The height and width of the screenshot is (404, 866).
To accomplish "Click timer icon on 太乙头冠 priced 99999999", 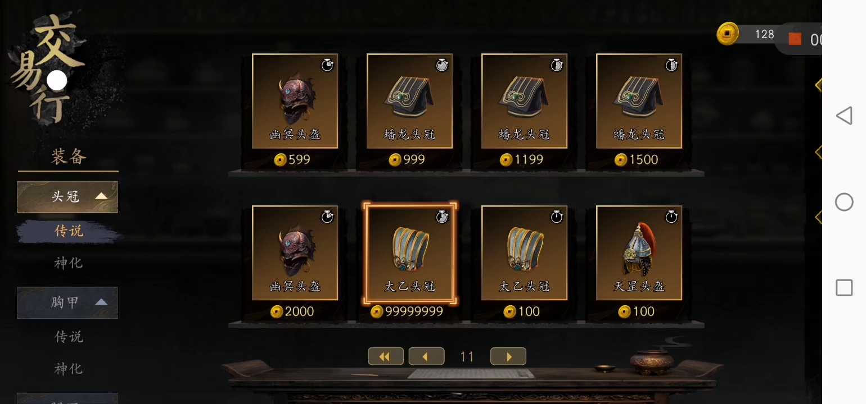I will 442,217.
